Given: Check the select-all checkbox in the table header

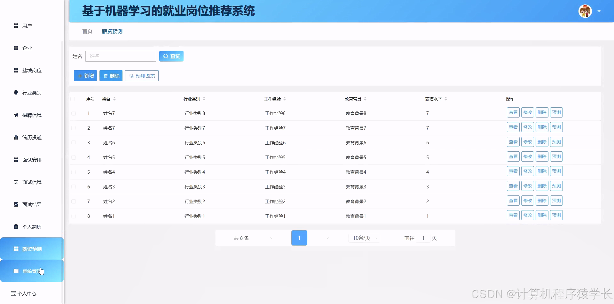Looking at the screenshot, I should pyautogui.click(x=74, y=99).
